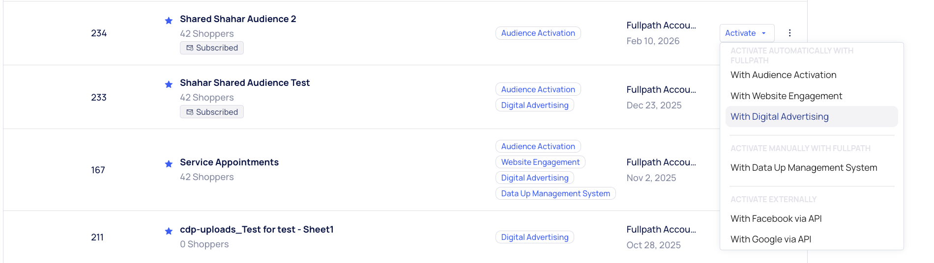Click ID 211 cell

coord(97,237)
